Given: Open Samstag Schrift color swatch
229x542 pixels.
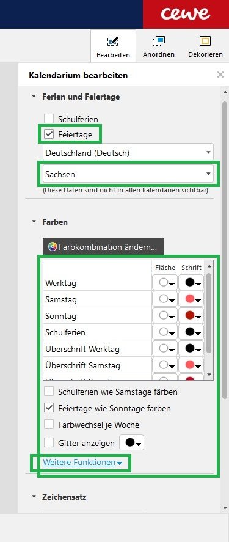Looking at the screenshot, I should pyautogui.click(x=192, y=299).
